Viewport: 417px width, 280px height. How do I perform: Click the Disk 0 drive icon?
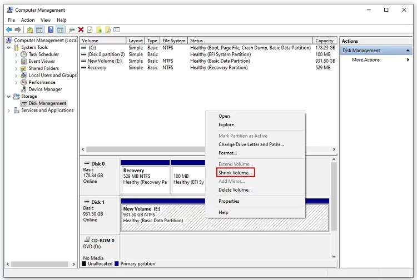click(x=87, y=163)
